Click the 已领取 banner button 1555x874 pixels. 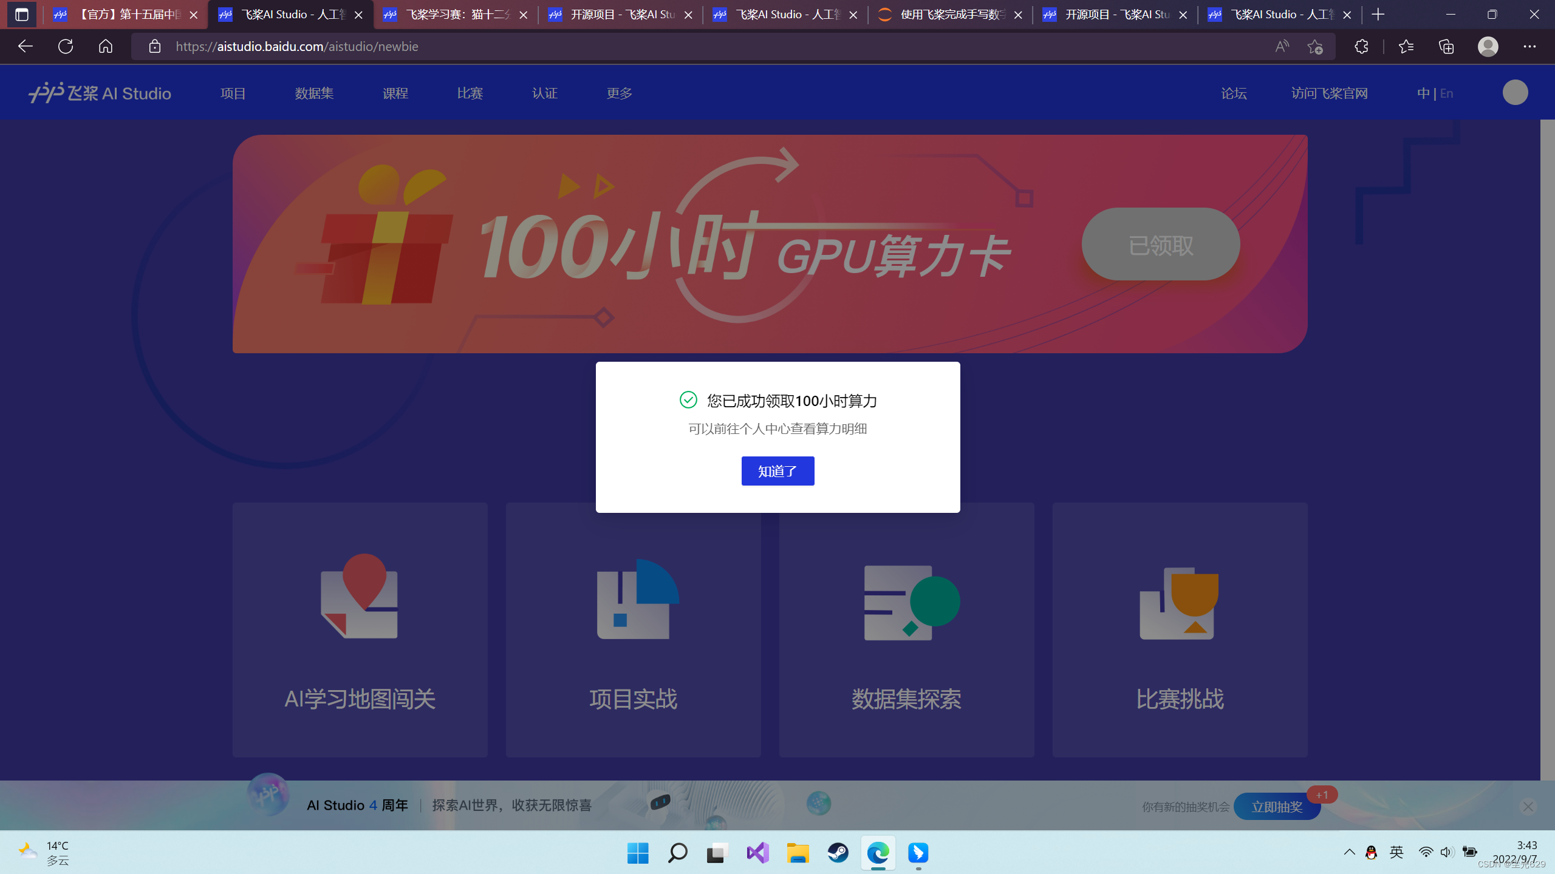click(x=1160, y=244)
